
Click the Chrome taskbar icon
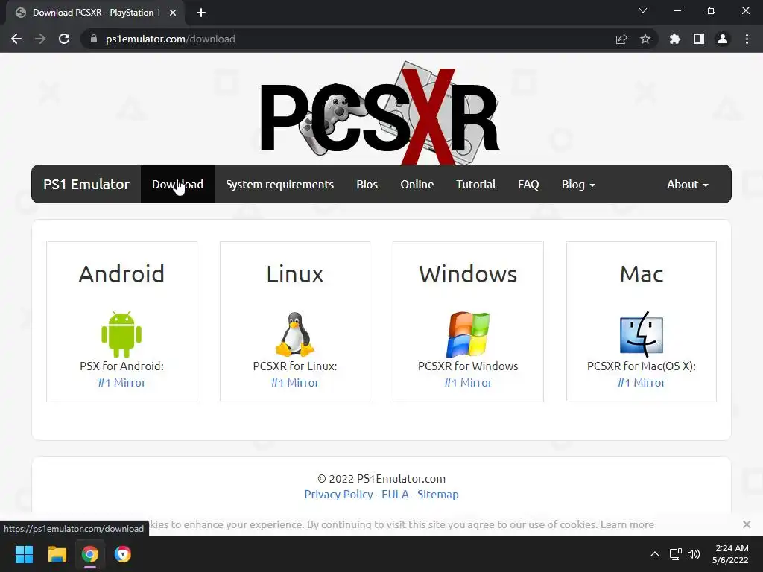click(x=89, y=554)
